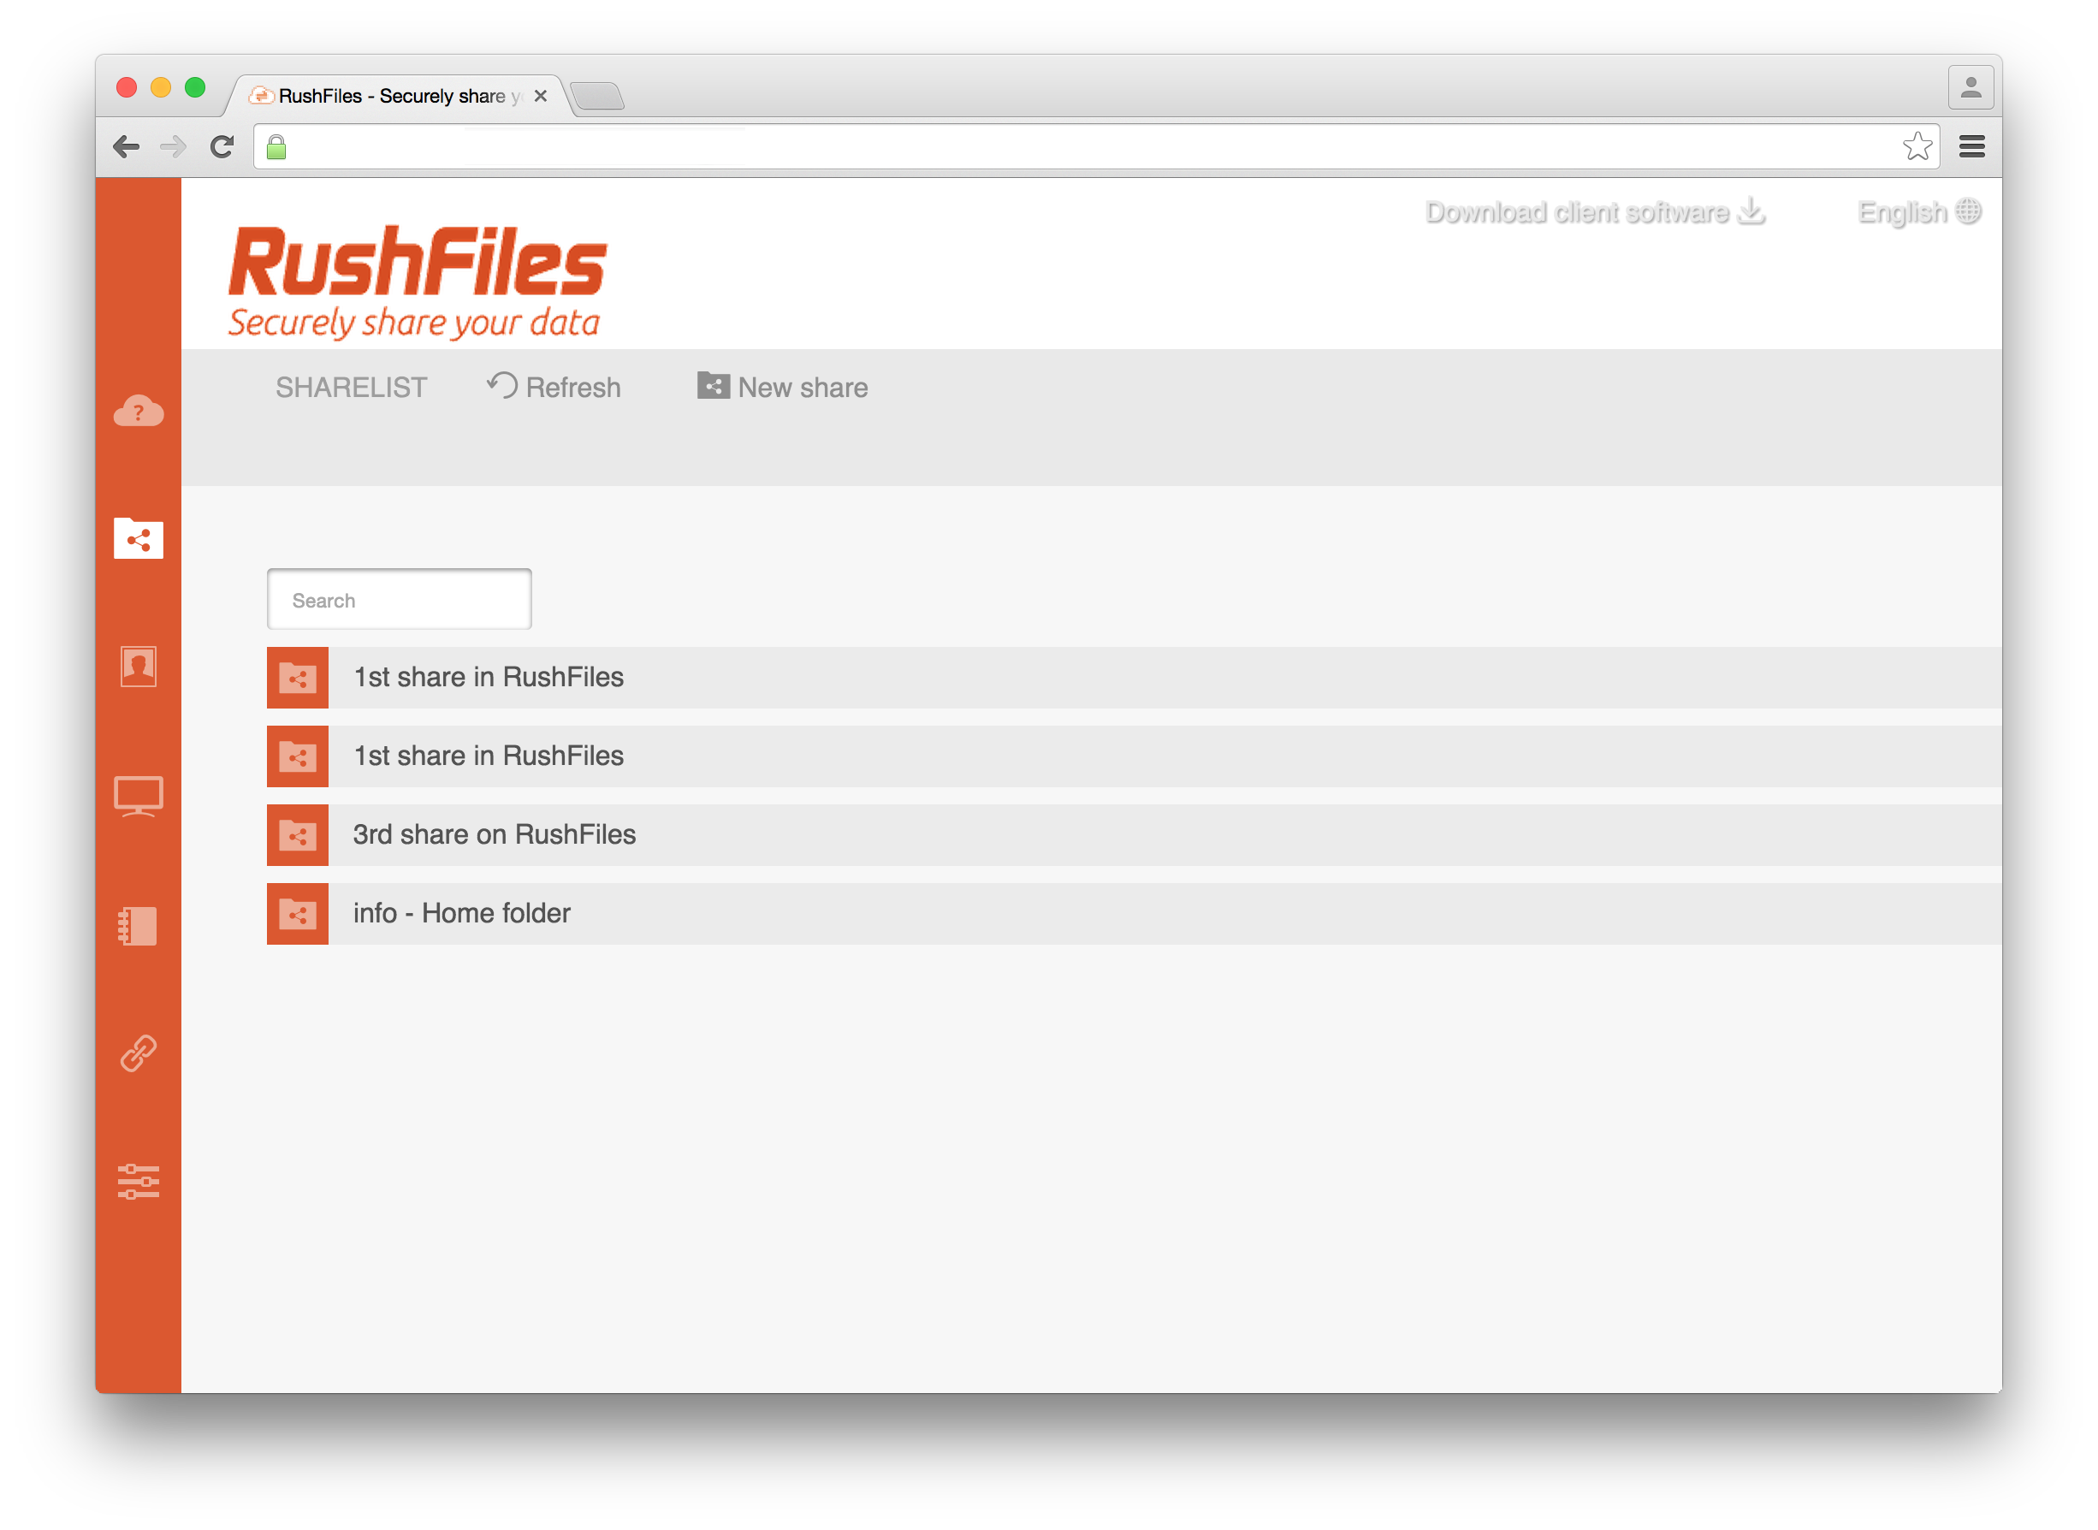The image size is (2098, 1530).
Task: Click the globe language icon
Action: pos(1969,211)
